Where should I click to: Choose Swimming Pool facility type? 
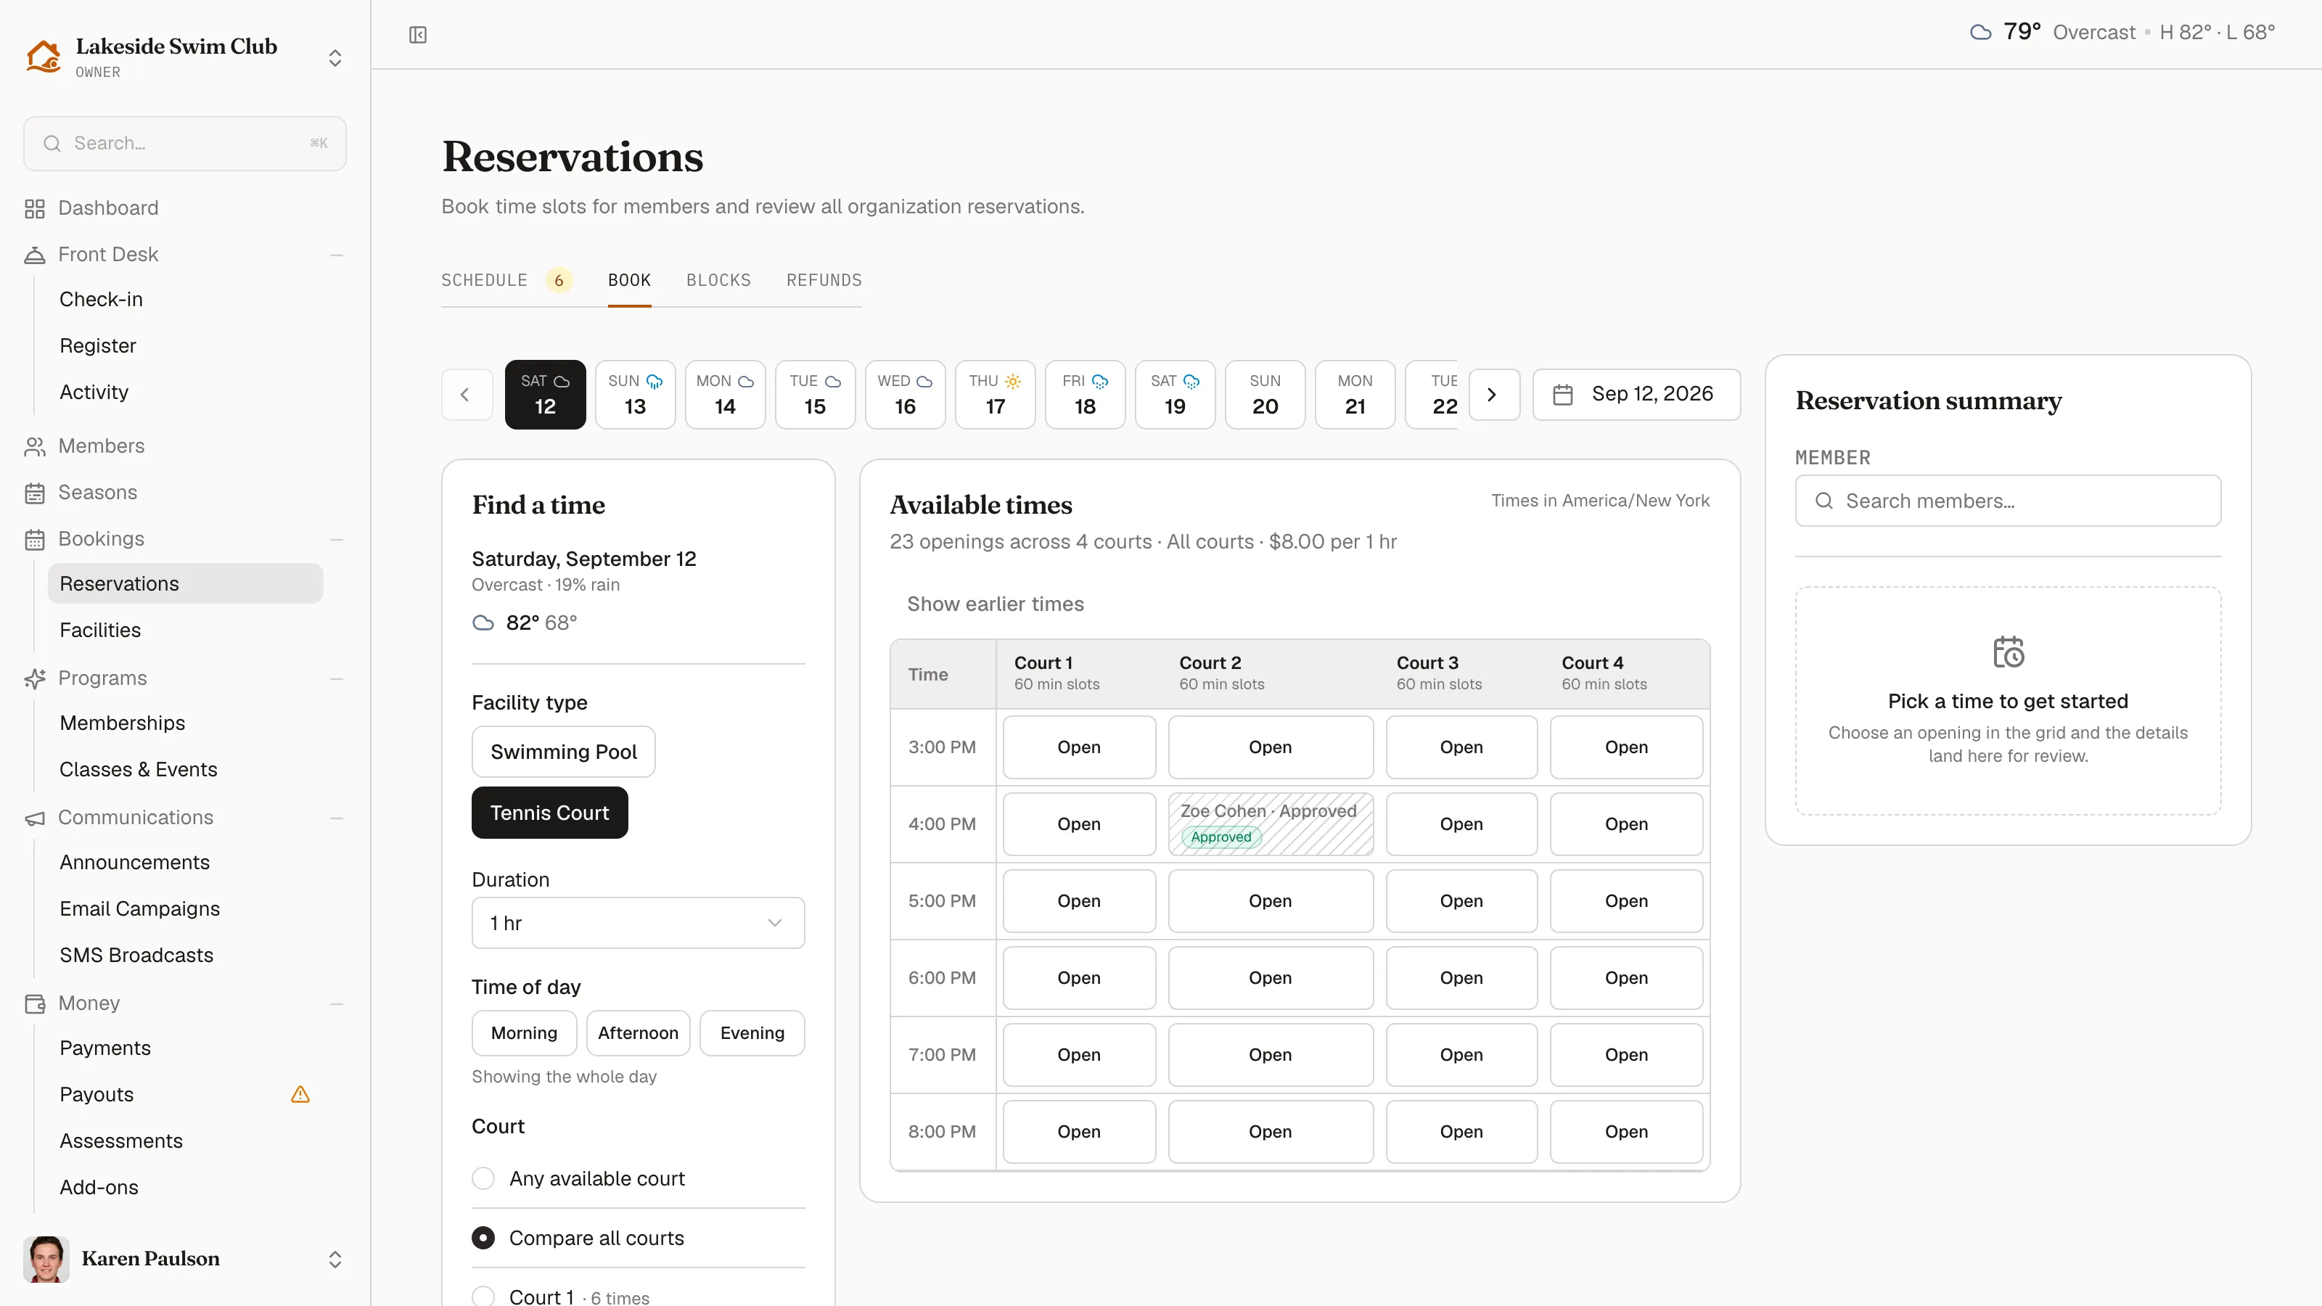tap(563, 752)
